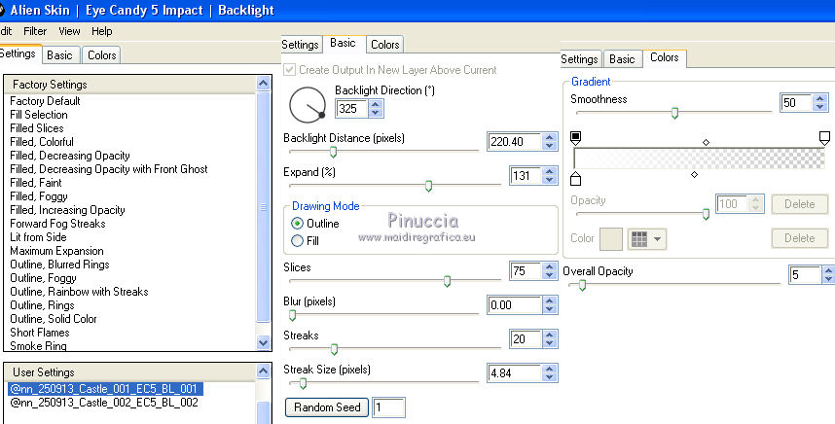Screen dimensions: 835x424
Task: Click the Random Seed value field
Action: click(x=388, y=407)
